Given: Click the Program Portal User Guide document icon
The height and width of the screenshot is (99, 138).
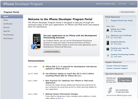Looking at the screenshot, I should [108, 21].
